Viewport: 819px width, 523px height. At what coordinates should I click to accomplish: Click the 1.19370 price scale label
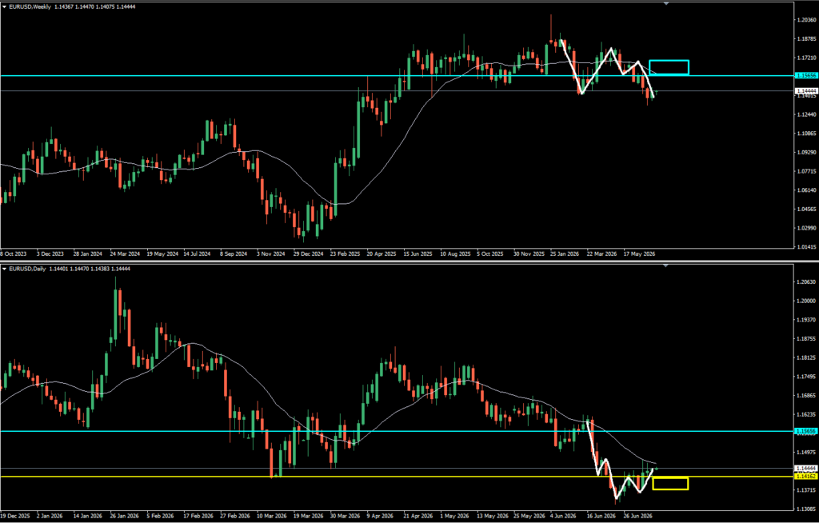806,320
